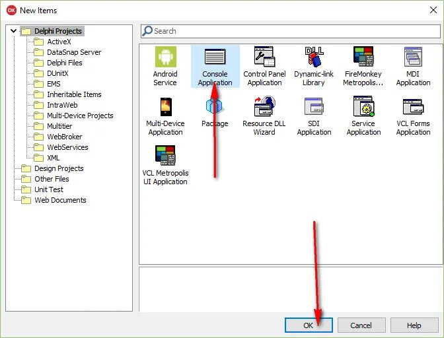Open the ActiveX category folder
Image resolution: width=444 pixels, height=338 pixels.
[52, 42]
